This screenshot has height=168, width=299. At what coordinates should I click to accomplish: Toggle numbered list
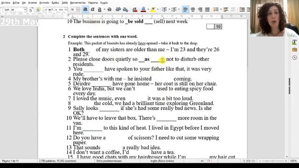174,9
